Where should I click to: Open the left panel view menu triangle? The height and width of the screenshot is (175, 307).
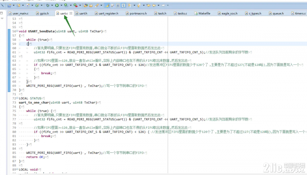point(2,18)
